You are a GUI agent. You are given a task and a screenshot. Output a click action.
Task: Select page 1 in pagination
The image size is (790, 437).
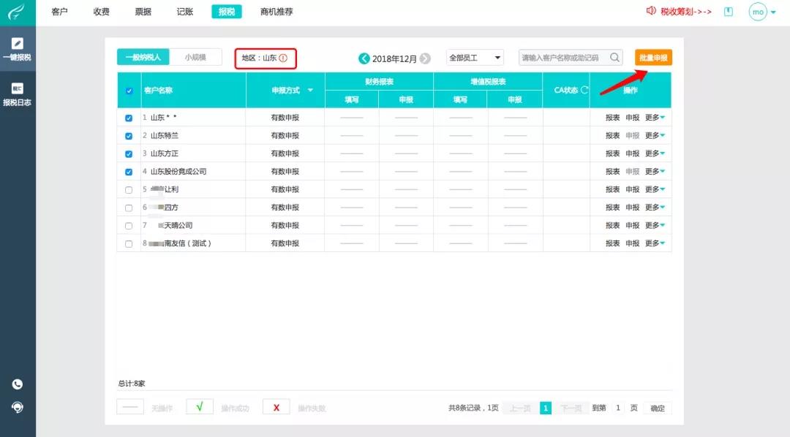pos(546,408)
